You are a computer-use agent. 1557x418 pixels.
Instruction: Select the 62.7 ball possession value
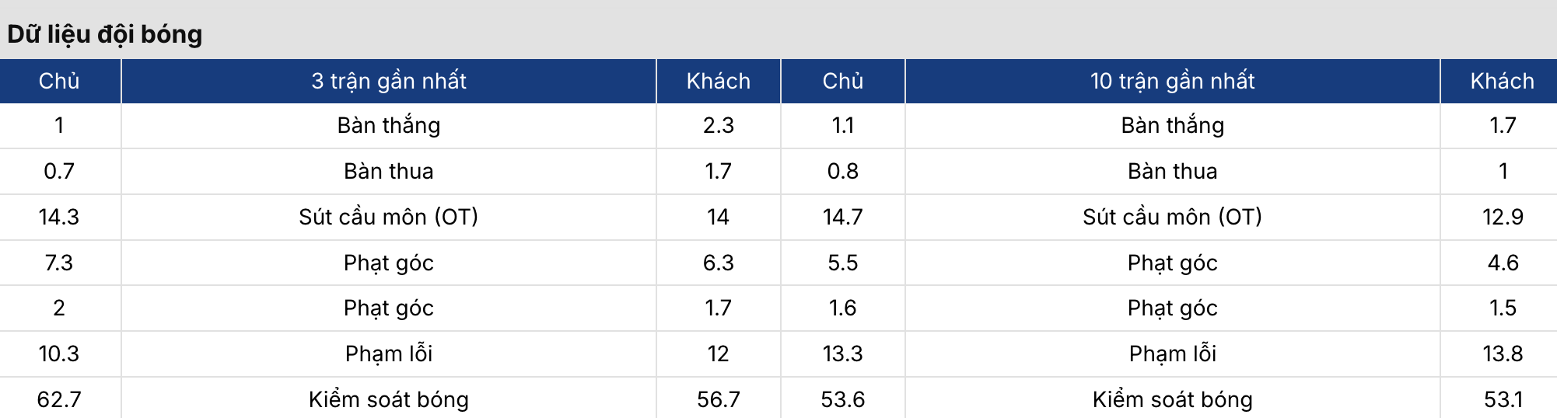click(x=59, y=399)
